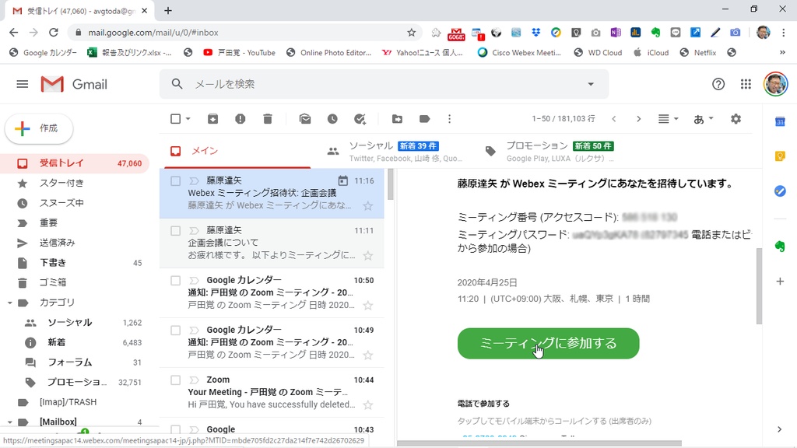Tick checkbox for 企画会議について email
This screenshot has height=448, width=797.
[175, 230]
